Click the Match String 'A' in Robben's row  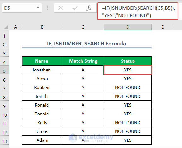click(x=83, y=87)
